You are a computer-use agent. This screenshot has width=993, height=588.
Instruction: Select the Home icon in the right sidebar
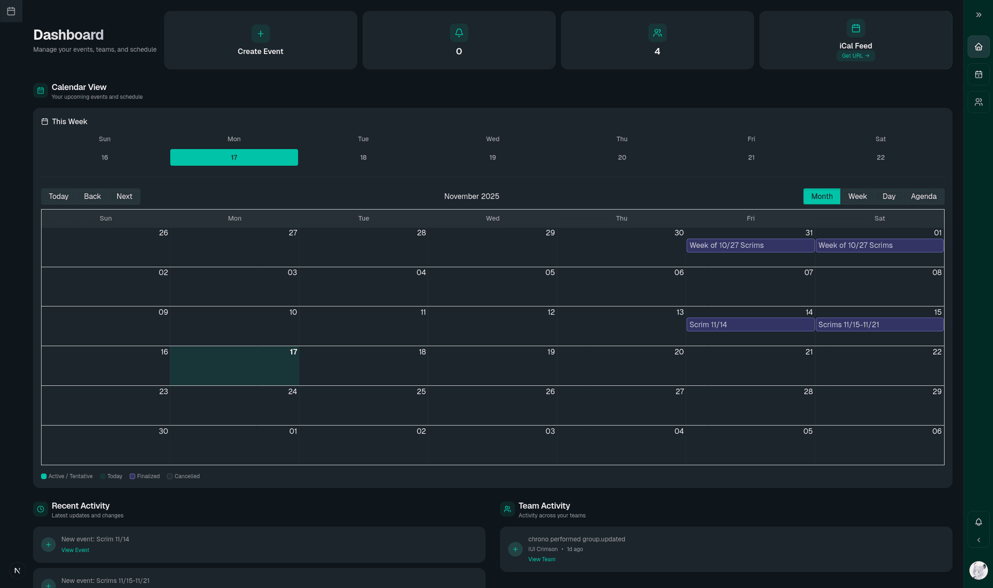(x=978, y=47)
